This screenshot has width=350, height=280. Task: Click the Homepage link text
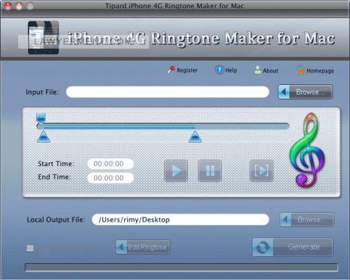click(x=320, y=71)
